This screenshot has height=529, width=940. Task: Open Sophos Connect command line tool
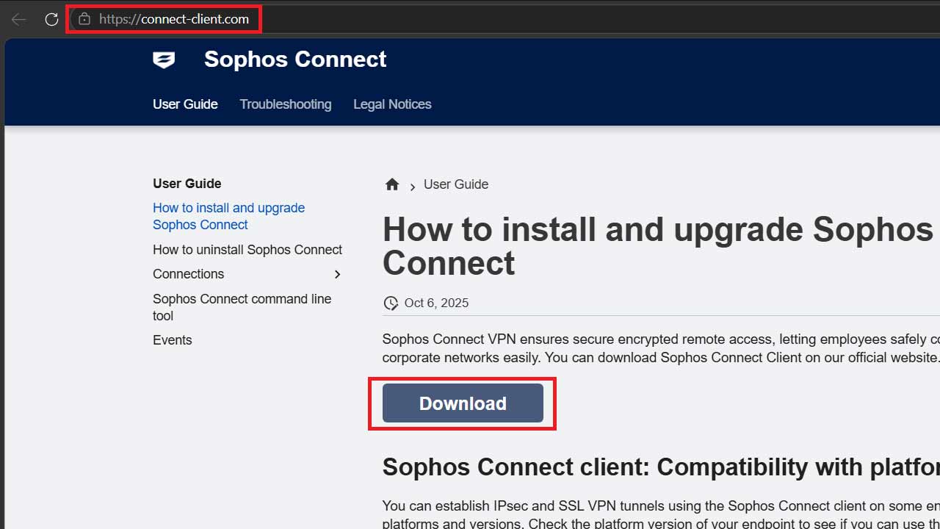[242, 307]
